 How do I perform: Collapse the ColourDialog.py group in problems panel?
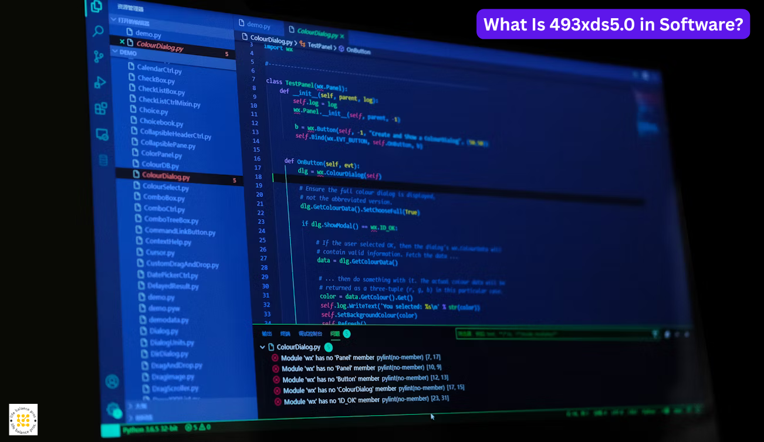262,346
